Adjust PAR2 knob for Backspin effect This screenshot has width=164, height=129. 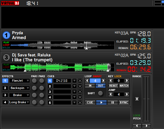click(42, 88)
